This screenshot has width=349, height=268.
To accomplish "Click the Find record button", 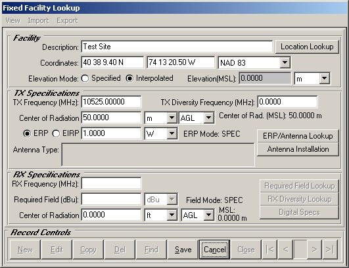I will point(152,250).
